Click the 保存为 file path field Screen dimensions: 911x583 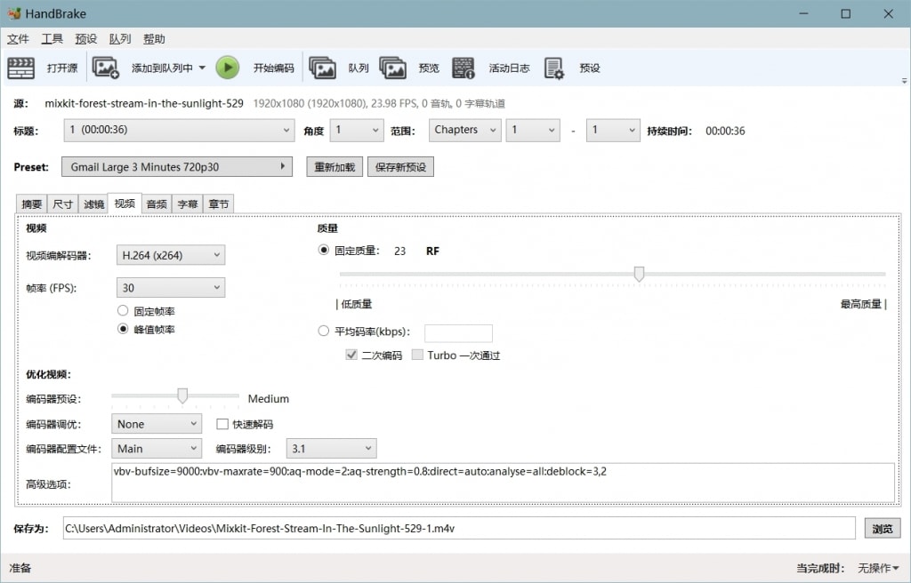point(459,529)
